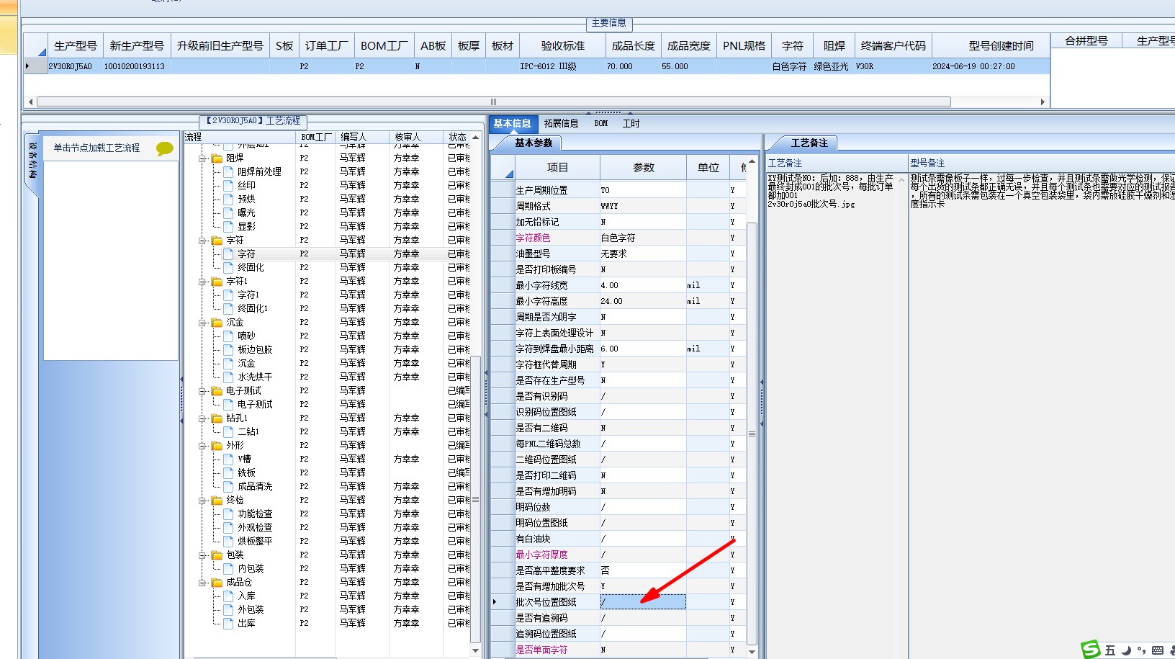
Task: Click the 参数 column header
Action: tap(643, 168)
